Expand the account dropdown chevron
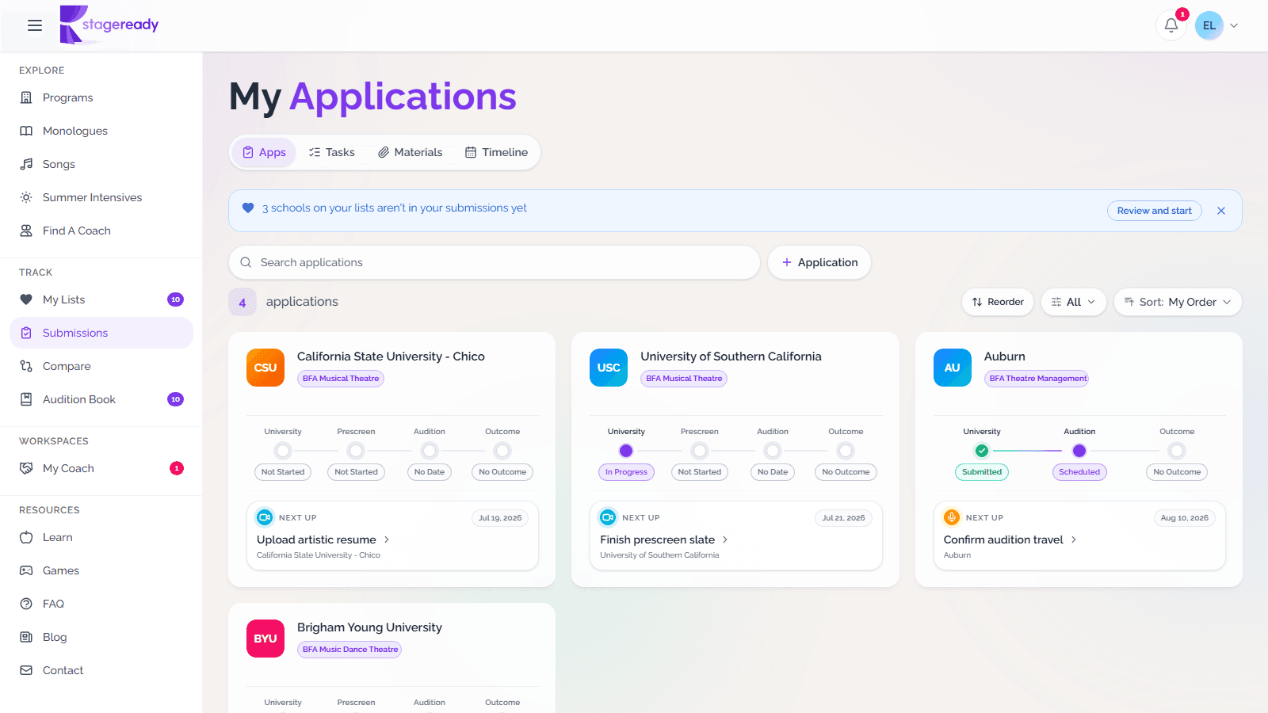This screenshot has width=1268, height=713. (1234, 25)
